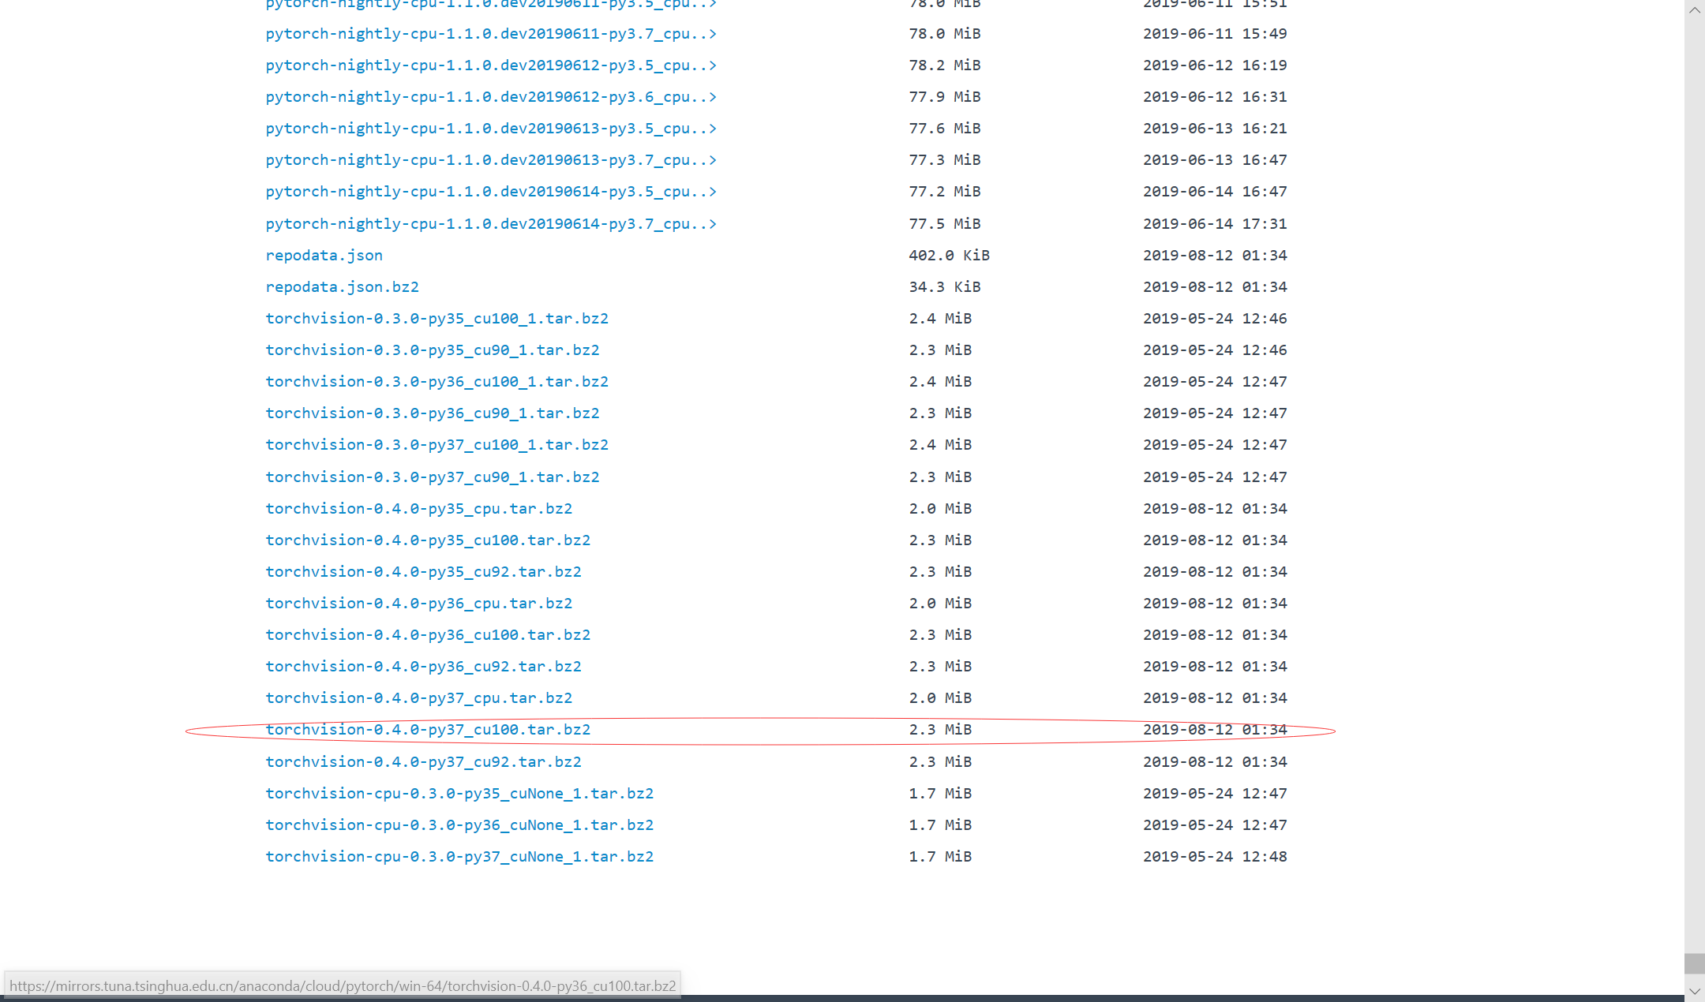
Task: Download torchvision-0.4.0-py35_cu92.tar.bz2
Action: (x=423, y=572)
